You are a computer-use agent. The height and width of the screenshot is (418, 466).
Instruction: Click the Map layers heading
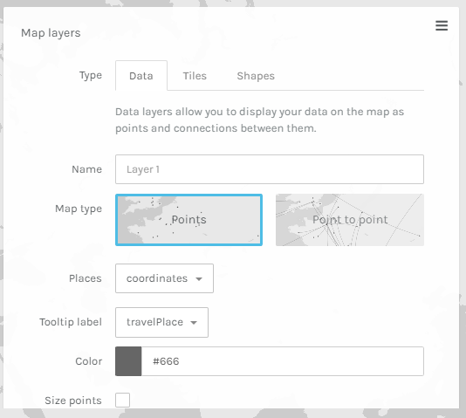click(x=51, y=33)
